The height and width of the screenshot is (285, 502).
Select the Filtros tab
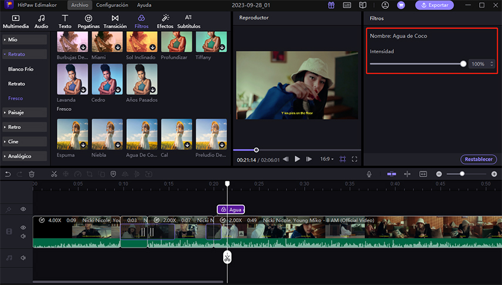(x=141, y=22)
